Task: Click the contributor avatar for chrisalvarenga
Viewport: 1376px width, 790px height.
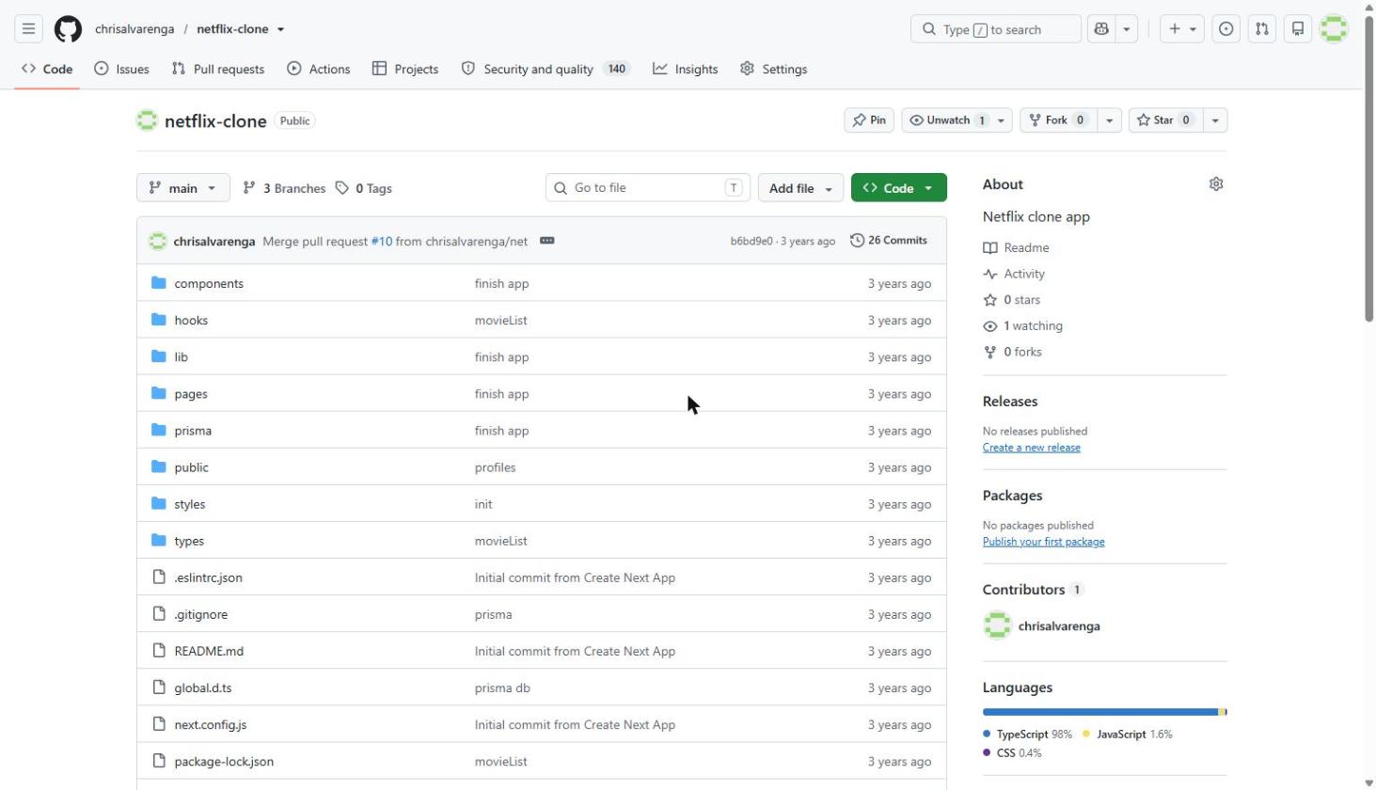Action: click(x=997, y=625)
